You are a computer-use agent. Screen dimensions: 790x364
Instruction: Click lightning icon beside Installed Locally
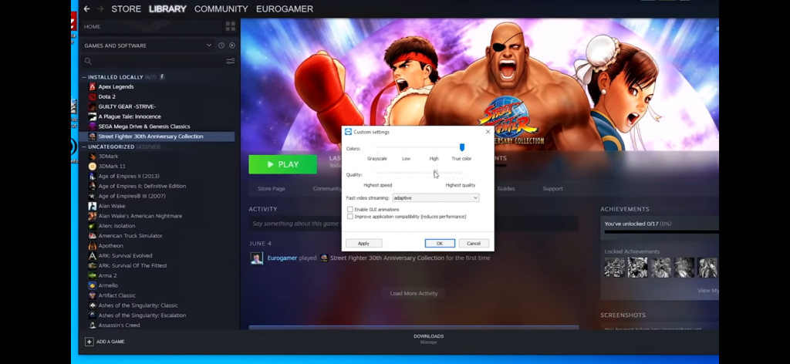162,77
